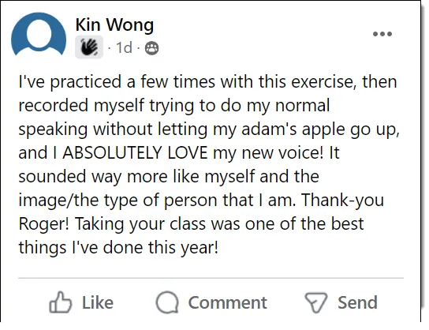
Task: Open the 1d post timestamp
Action: [124, 47]
